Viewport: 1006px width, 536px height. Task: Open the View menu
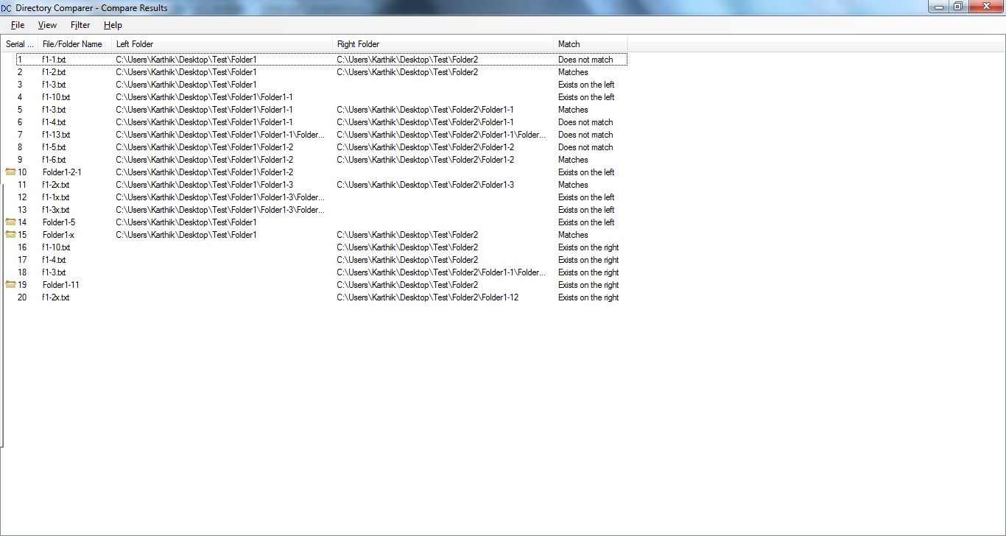[47, 25]
